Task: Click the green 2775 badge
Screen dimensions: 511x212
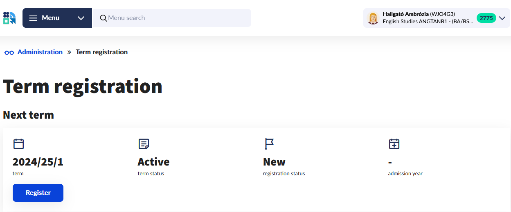Action: (x=486, y=18)
